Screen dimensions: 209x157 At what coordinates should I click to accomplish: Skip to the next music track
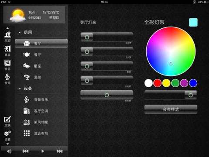pos(60,151)
